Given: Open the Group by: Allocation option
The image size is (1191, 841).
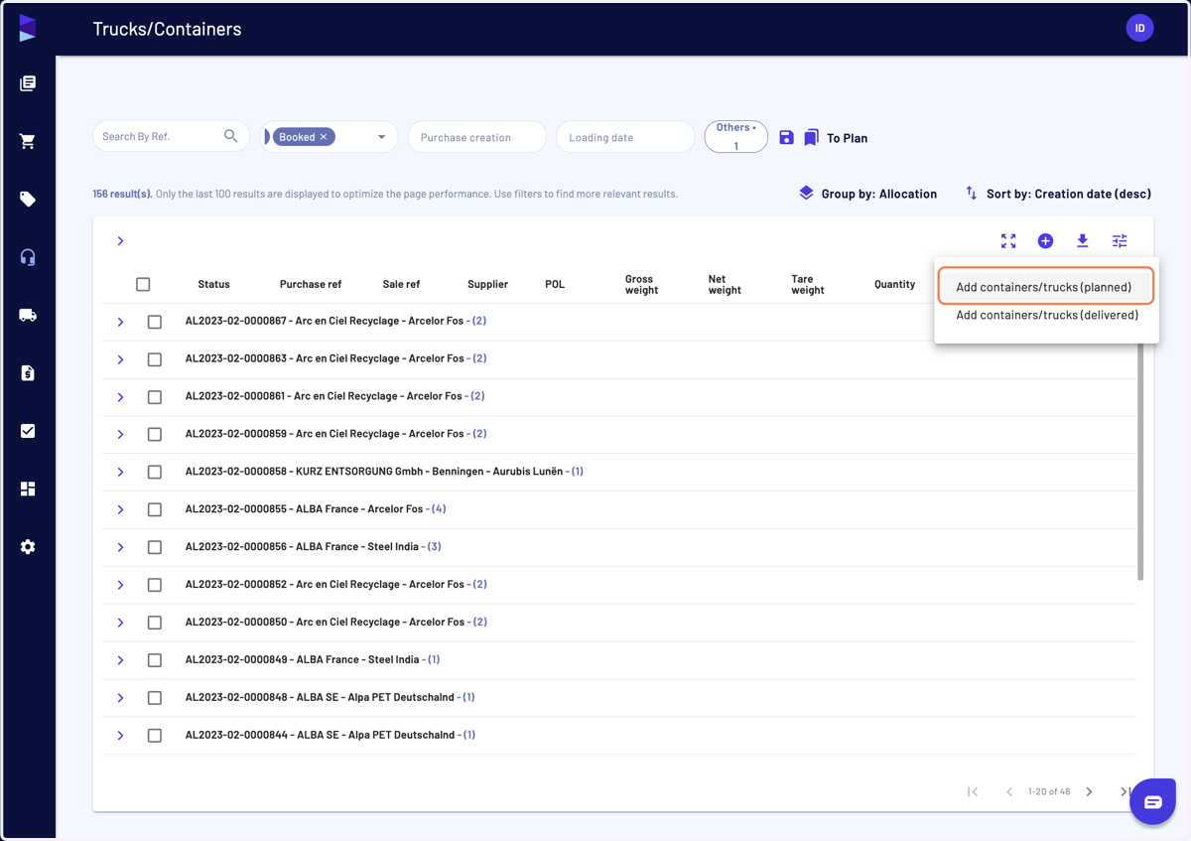Looking at the screenshot, I should [867, 194].
